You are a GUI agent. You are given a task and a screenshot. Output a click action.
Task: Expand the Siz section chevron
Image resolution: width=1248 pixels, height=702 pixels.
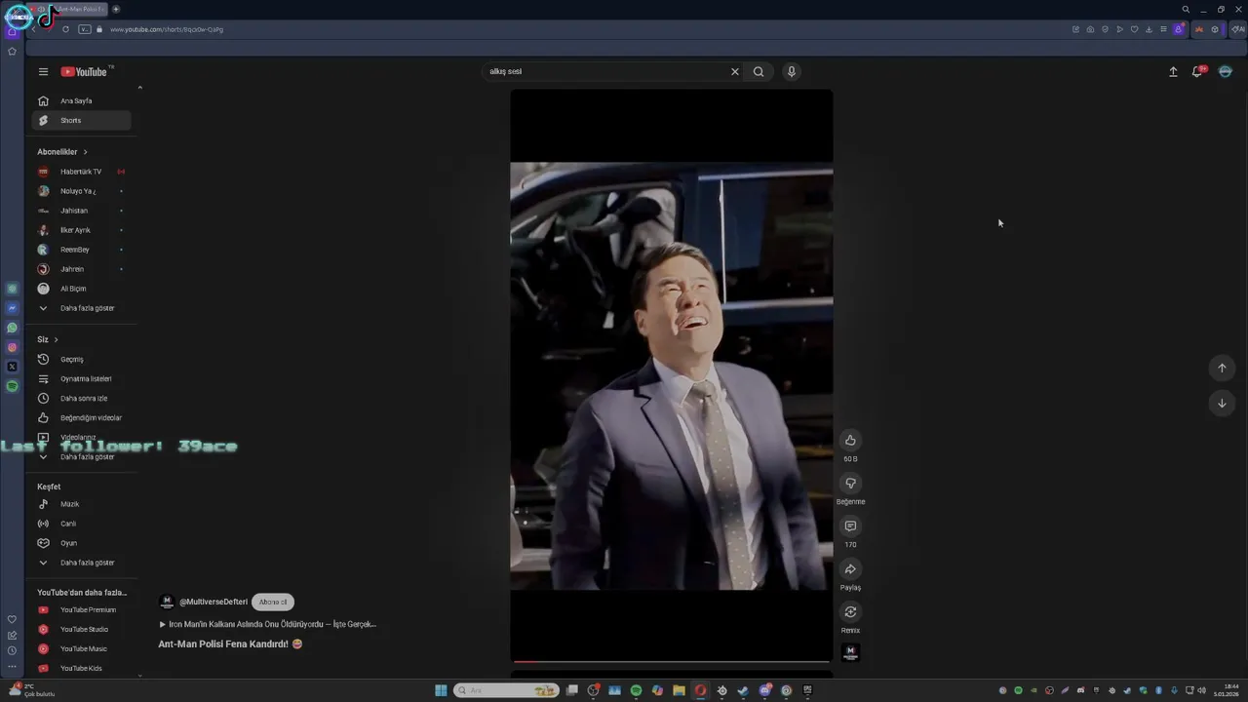tap(56, 339)
